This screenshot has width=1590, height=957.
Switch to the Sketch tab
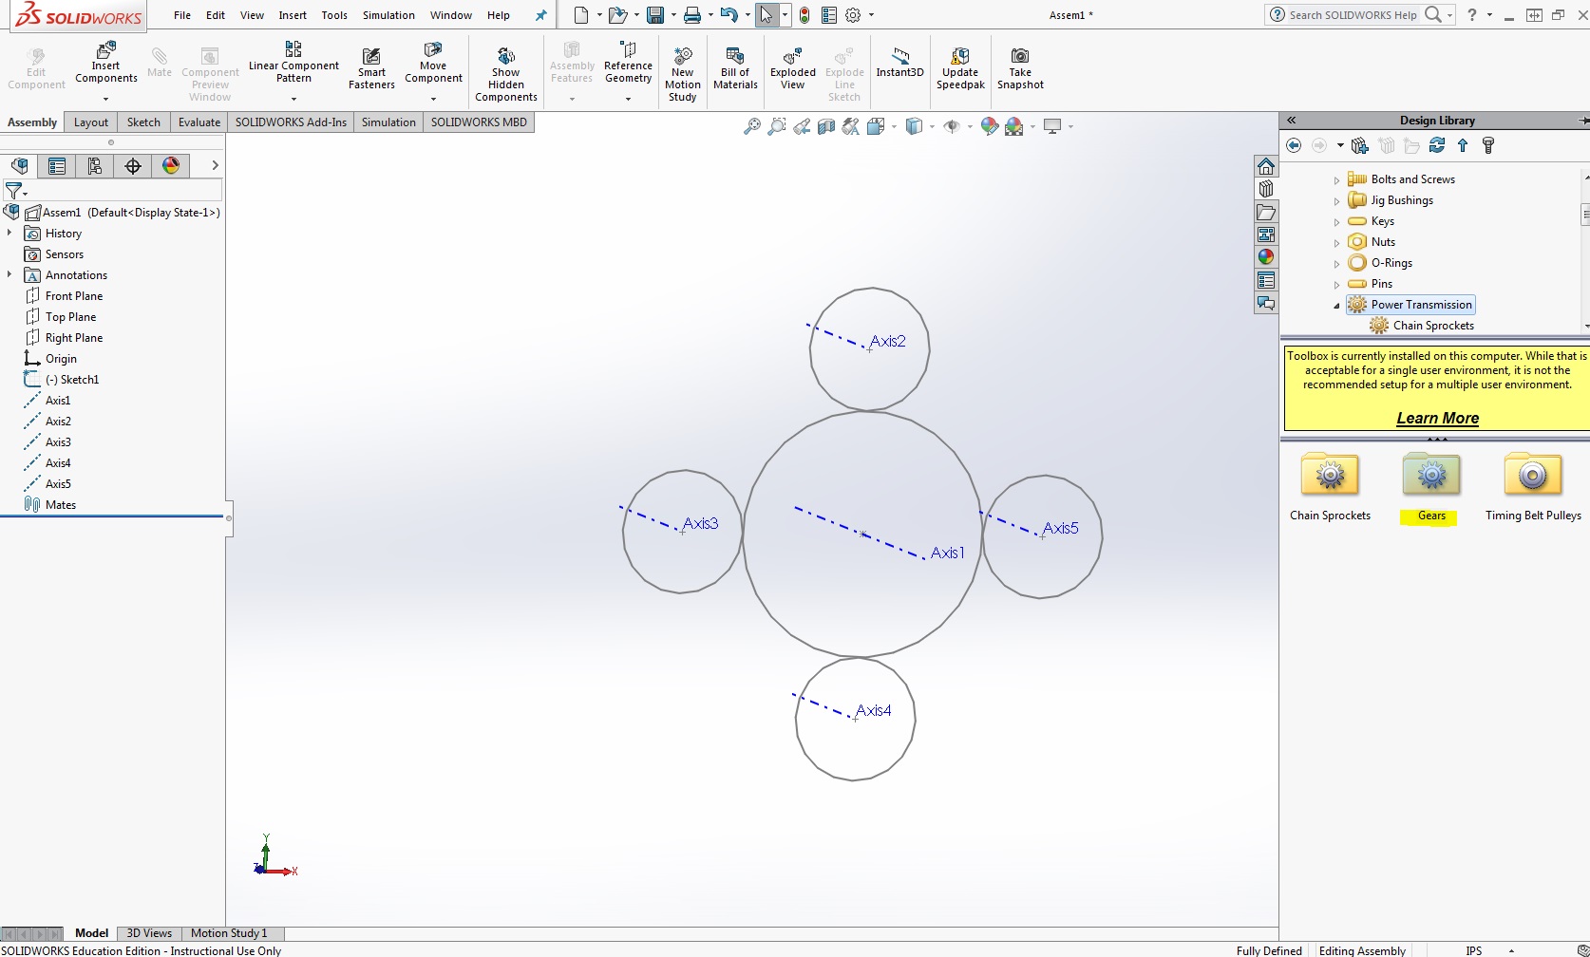click(x=143, y=122)
